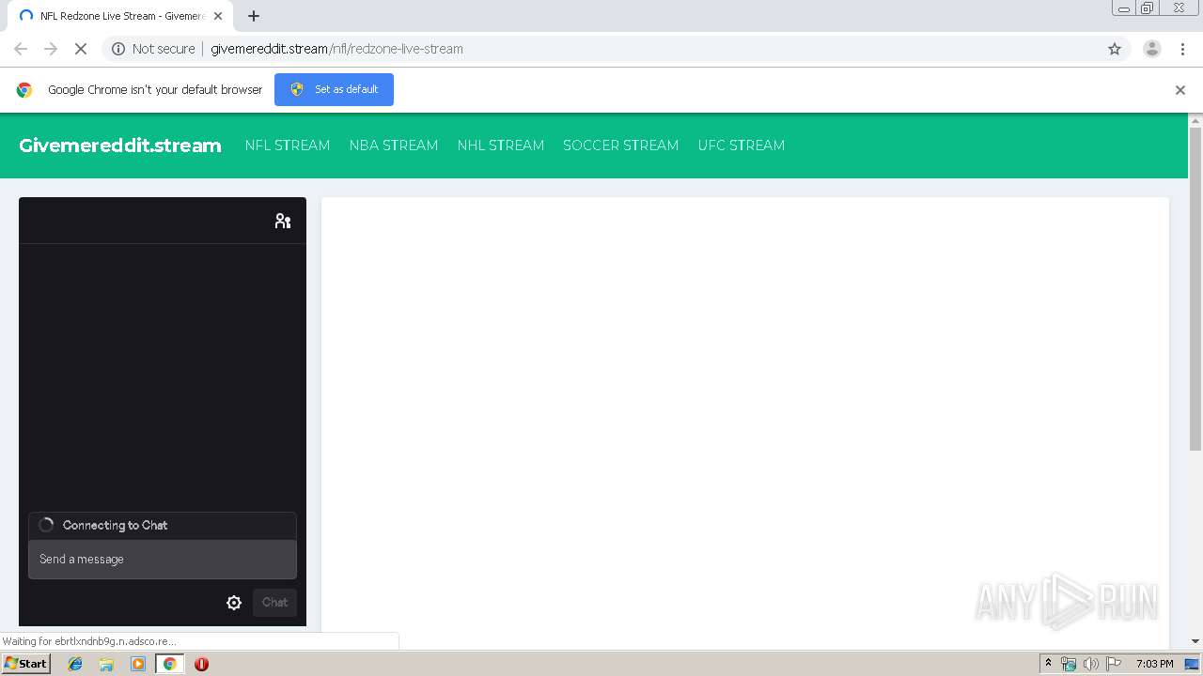This screenshot has width=1203, height=676.
Task: Click the page scrollbar up arrow
Action: click(1195, 121)
